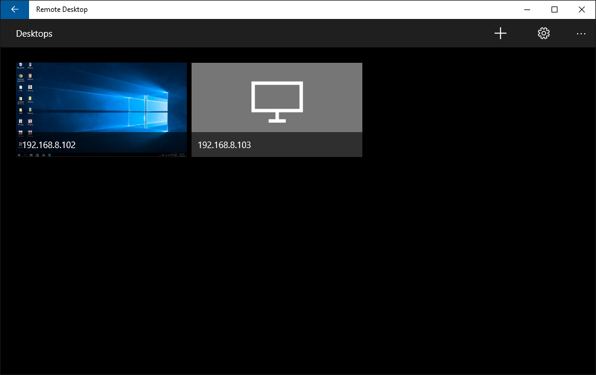The height and width of the screenshot is (375, 596).
Task: Open the 192.168.8.103 remote desktop
Action: [x=276, y=110]
